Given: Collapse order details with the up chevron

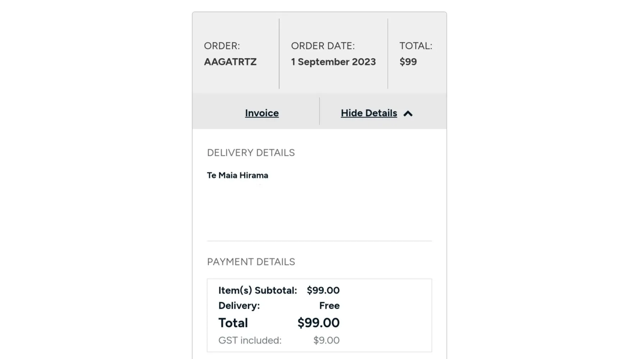Looking at the screenshot, I should coord(408,114).
